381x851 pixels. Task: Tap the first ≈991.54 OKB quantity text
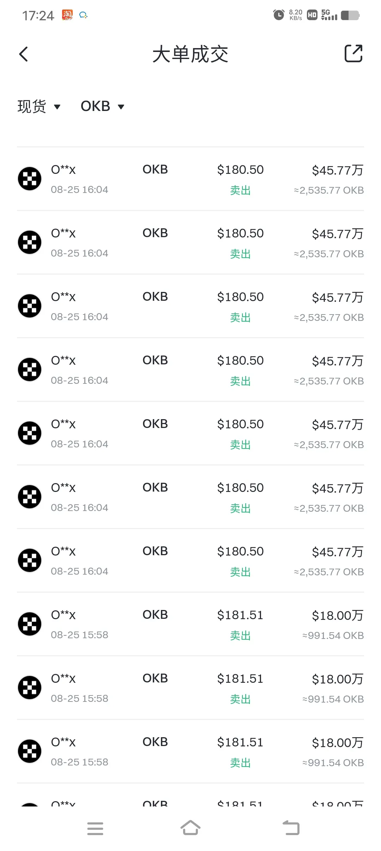(333, 635)
